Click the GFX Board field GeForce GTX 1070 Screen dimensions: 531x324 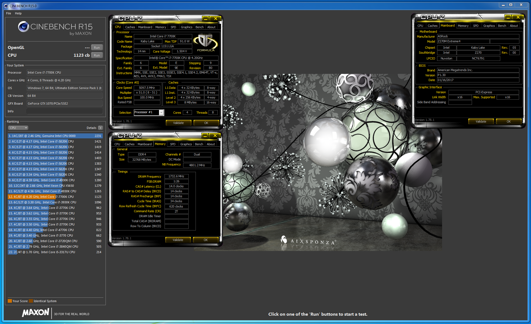coord(65,103)
